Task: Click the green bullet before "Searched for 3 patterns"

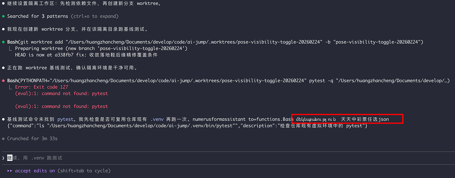Action: coord(3,16)
